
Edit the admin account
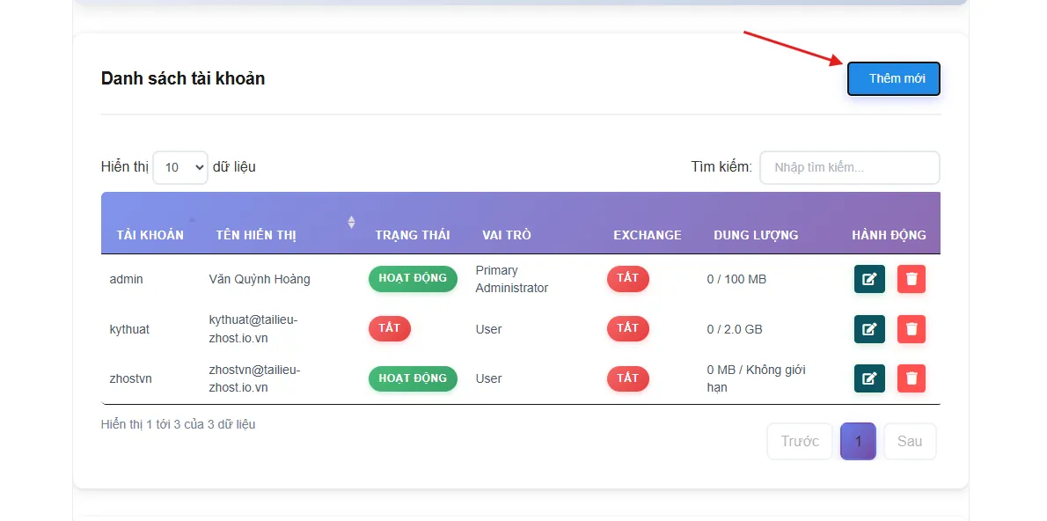coord(869,279)
